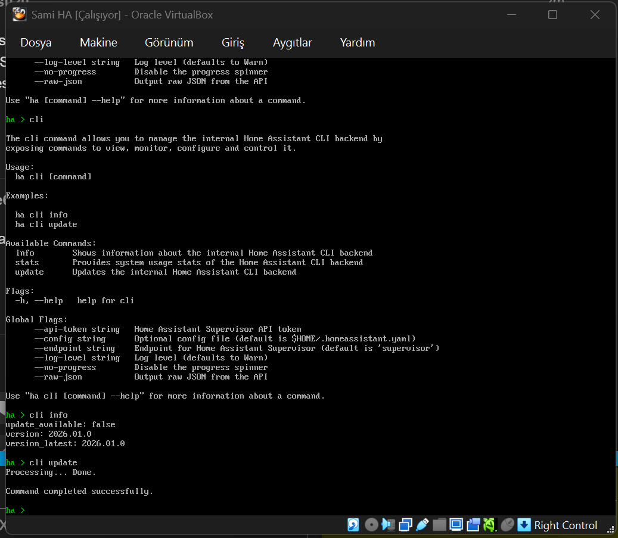Viewport: 618px width, 538px height.
Task: Open the optical disc drive indicator
Action: point(371,525)
